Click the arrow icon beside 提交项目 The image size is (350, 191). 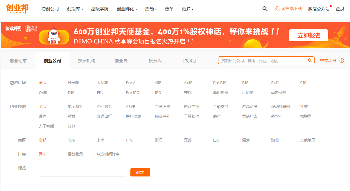pos(342,61)
